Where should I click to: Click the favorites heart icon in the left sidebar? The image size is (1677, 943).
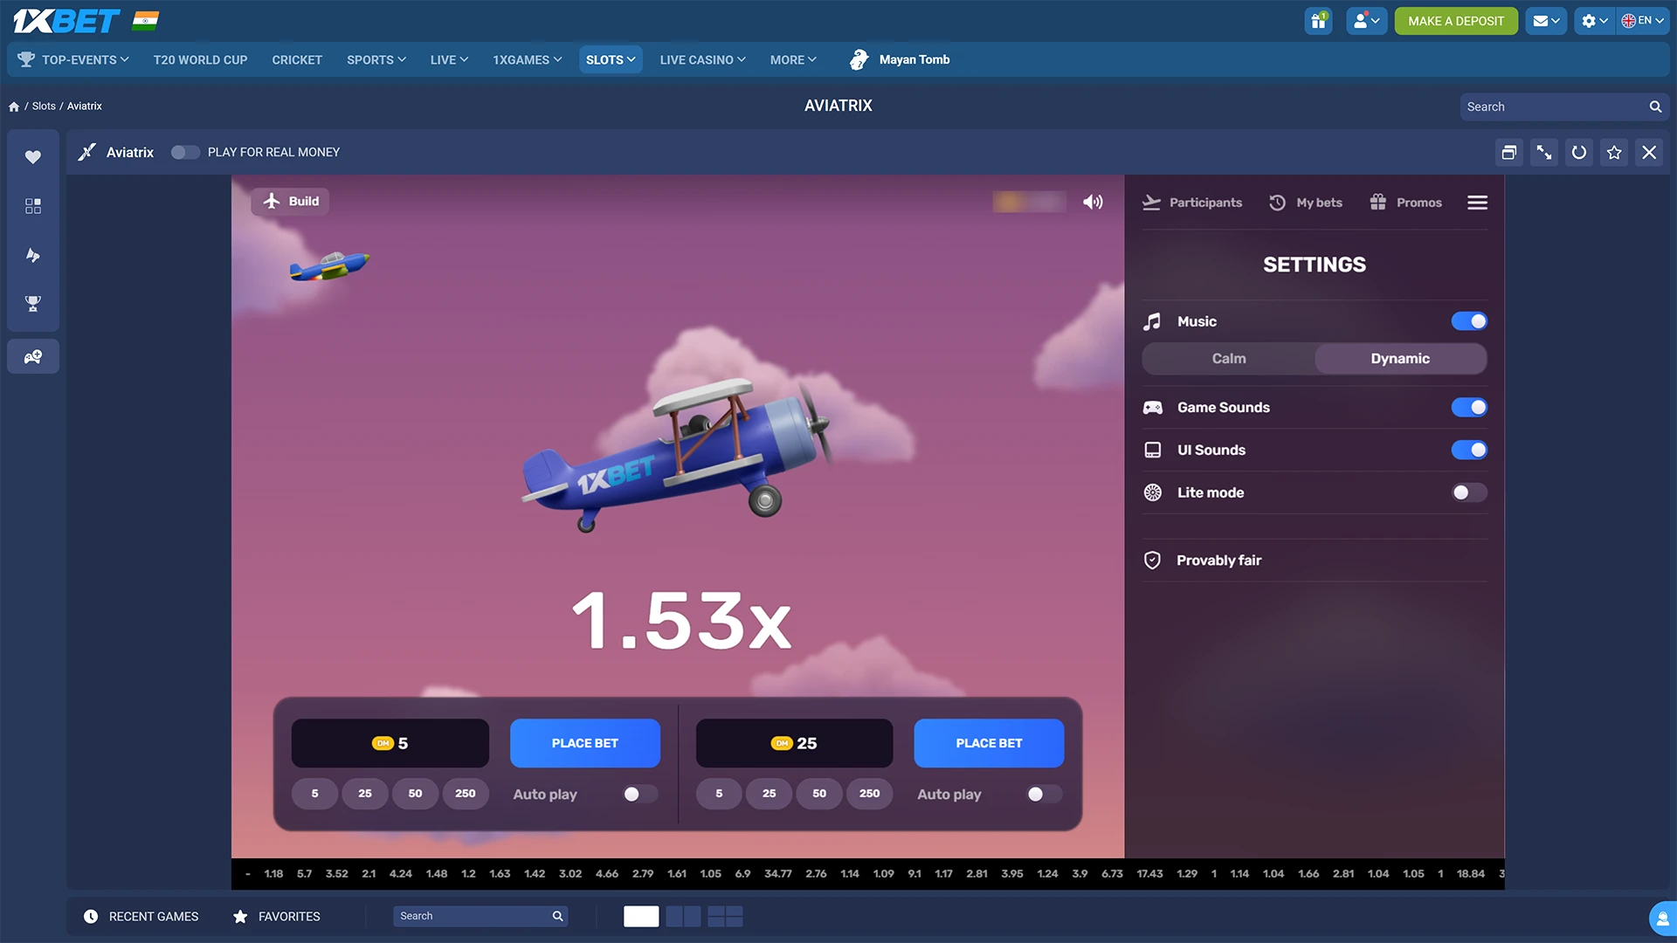(x=33, y=156)
